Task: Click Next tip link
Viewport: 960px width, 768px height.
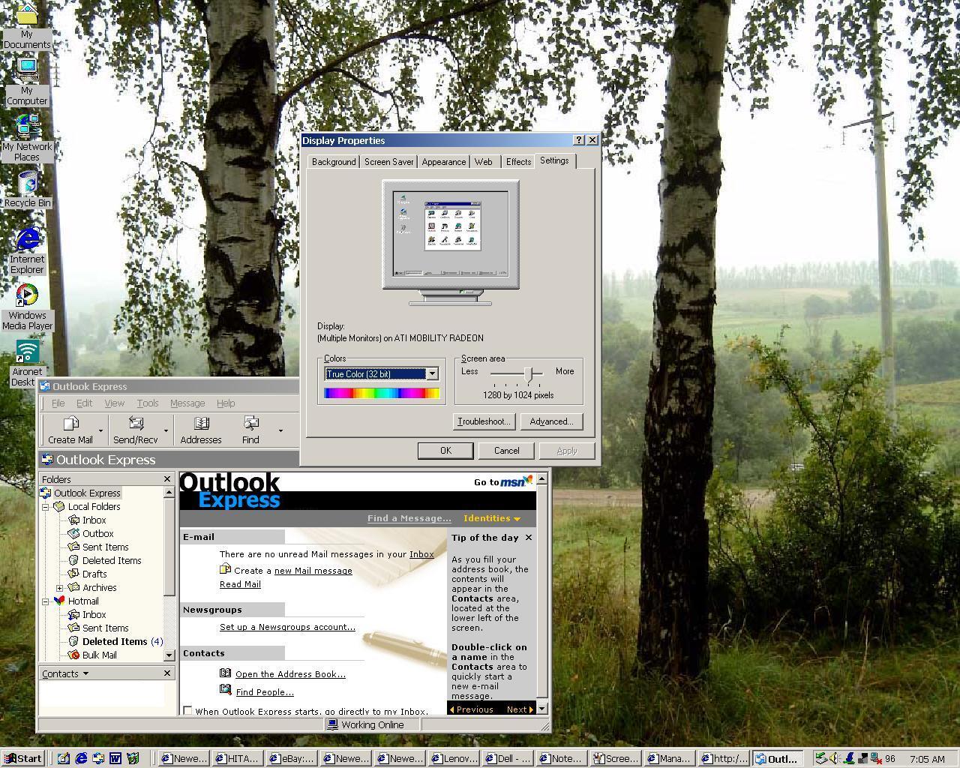Action: [x=519, y=709]
